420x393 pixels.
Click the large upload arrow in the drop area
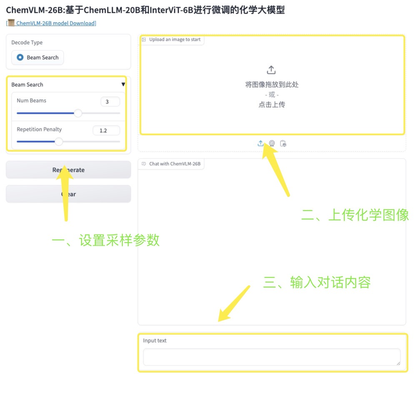pyautogui.click(x=271, y=70)
